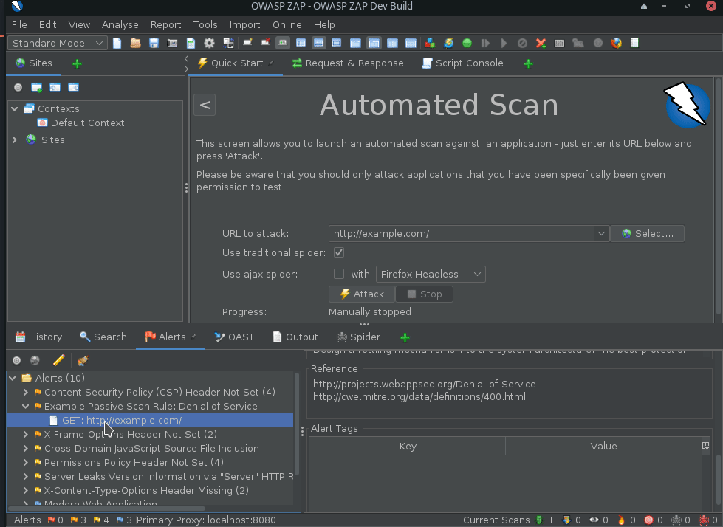Click the Snapshot Session icon

[x=172, y=44]
